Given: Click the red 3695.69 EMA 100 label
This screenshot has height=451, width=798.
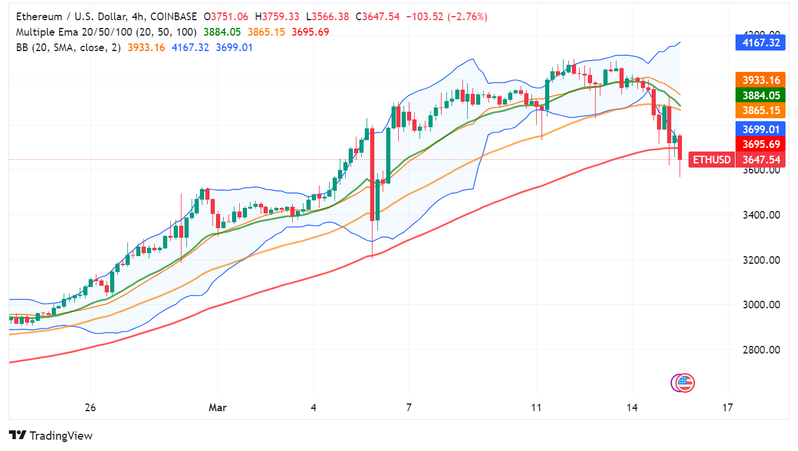Looking at the screenshot, I should point(761,144).
